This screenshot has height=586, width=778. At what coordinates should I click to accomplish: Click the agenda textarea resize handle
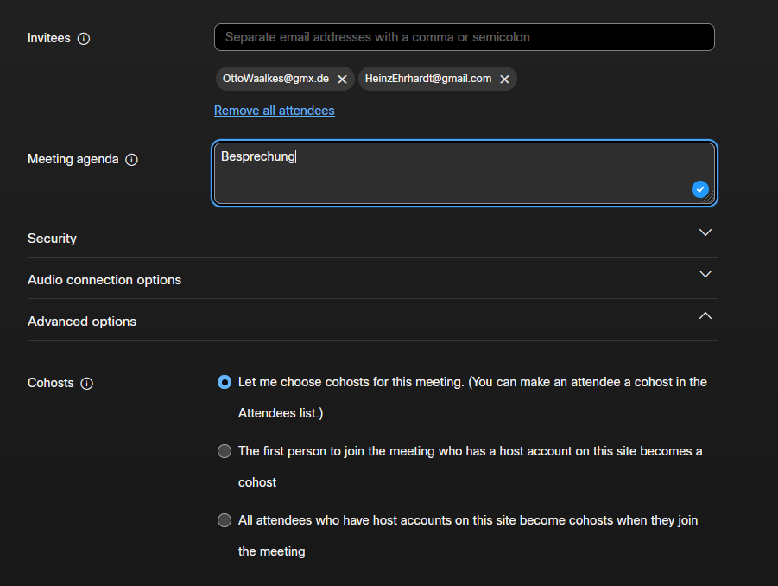pyautogui.click(x=710, y=199)
